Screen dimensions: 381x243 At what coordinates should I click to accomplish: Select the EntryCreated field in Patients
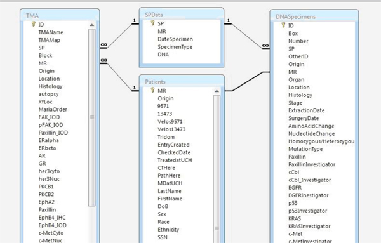pos(173,145)
